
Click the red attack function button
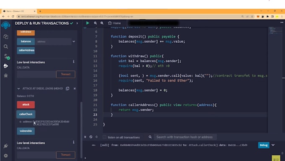[26, 105]
